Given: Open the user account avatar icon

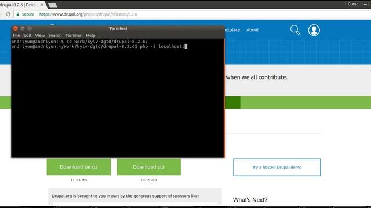Looking at the screenshot, I should pyautogui.click(x=314, y=30).
